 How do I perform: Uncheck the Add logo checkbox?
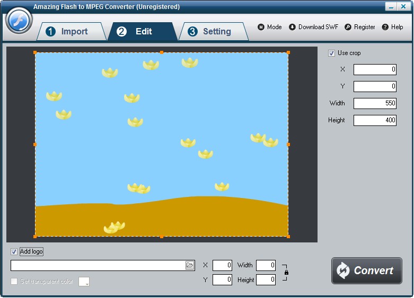point(14,251)
